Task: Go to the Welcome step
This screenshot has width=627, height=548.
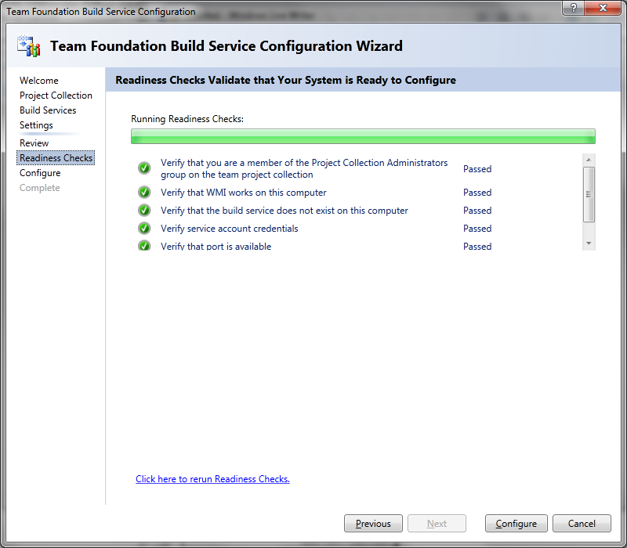Action: (x=38, y=81)
